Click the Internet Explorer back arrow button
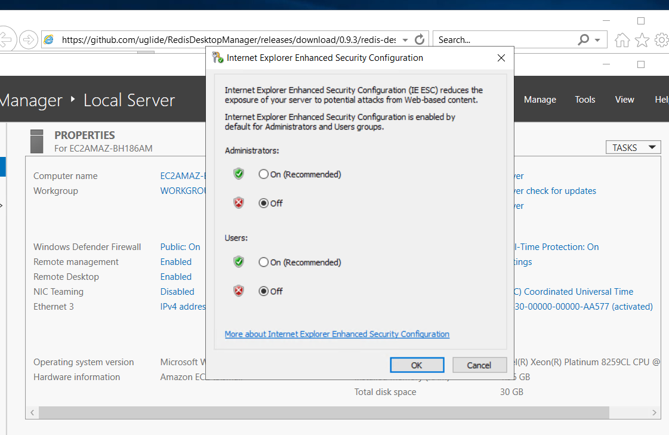The height and width of the screenshot is (435, 669). click(x=6, y=39)
